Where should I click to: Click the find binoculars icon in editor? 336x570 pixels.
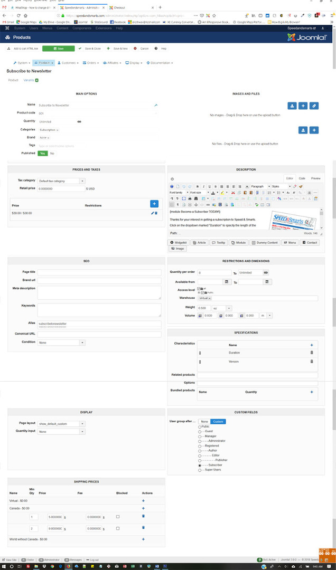tap(196, 198)
